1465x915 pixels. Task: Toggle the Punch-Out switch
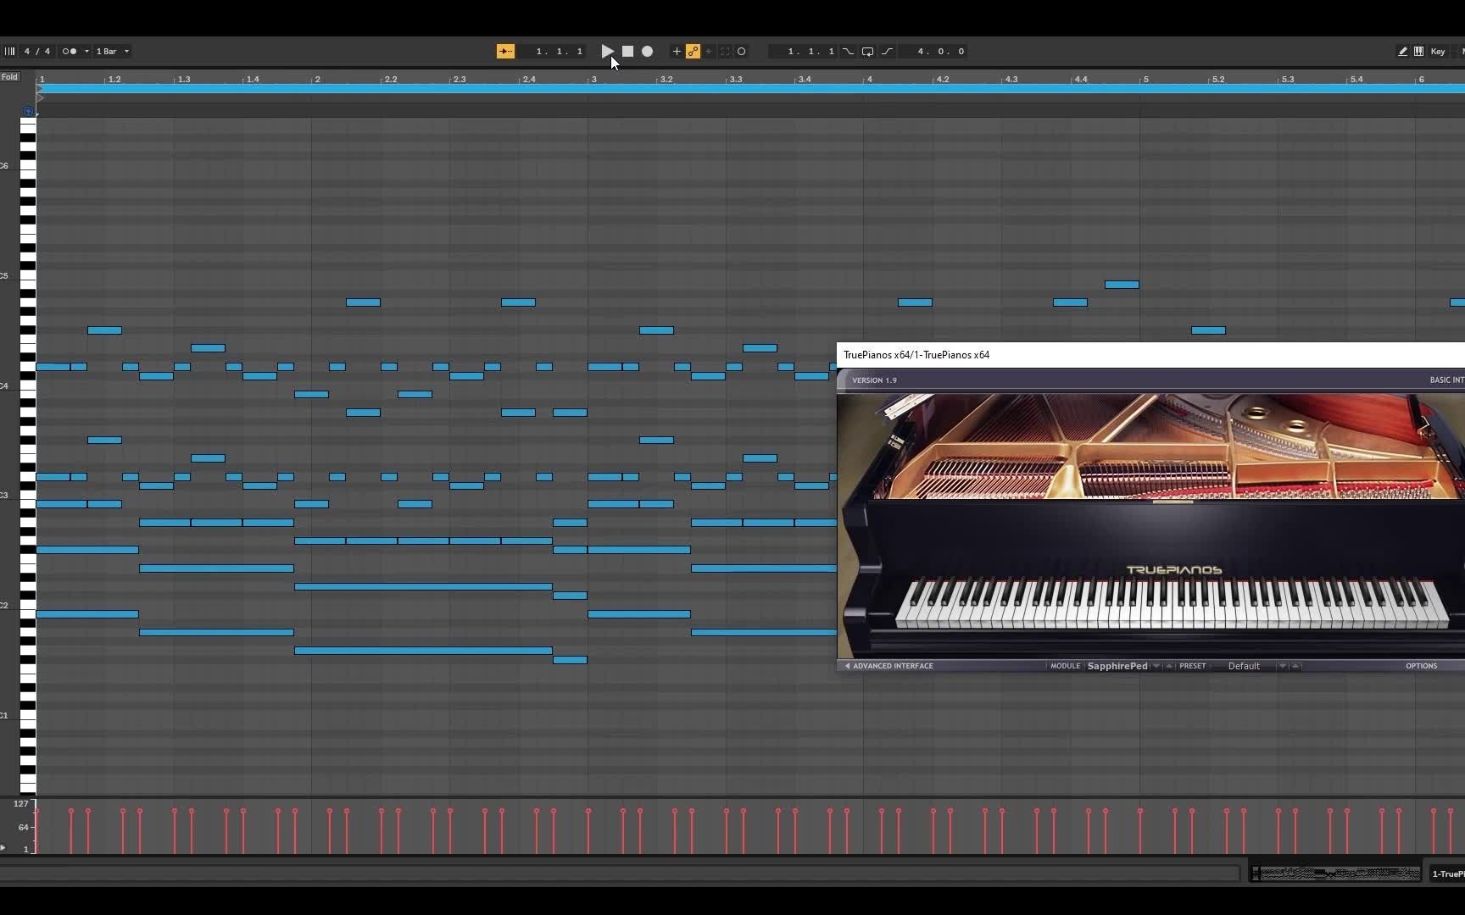click(x=888, y=51)
